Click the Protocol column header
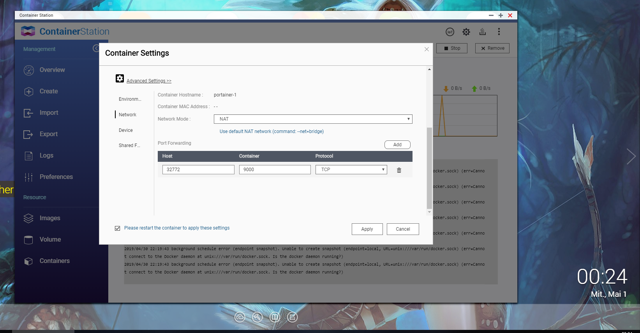The image size is (640, 333). [x=324, y=156]
